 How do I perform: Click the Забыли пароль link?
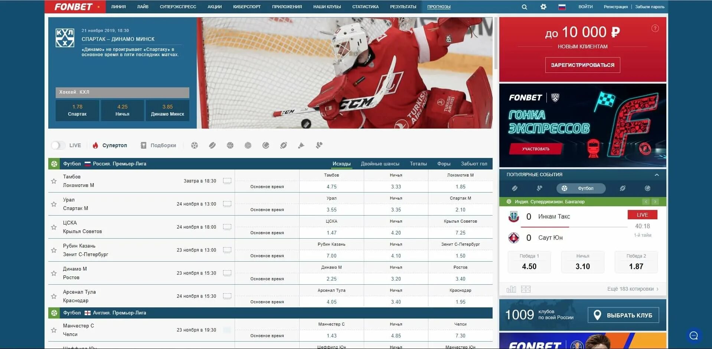point(650,7)
